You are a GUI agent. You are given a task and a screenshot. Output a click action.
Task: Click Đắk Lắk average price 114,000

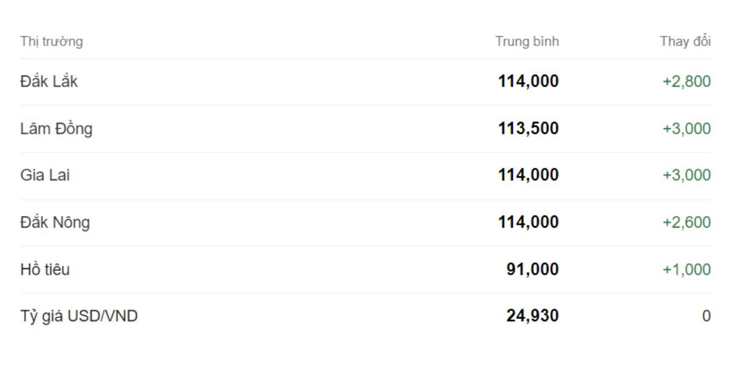pyautogui.click(x=528, y=82)
